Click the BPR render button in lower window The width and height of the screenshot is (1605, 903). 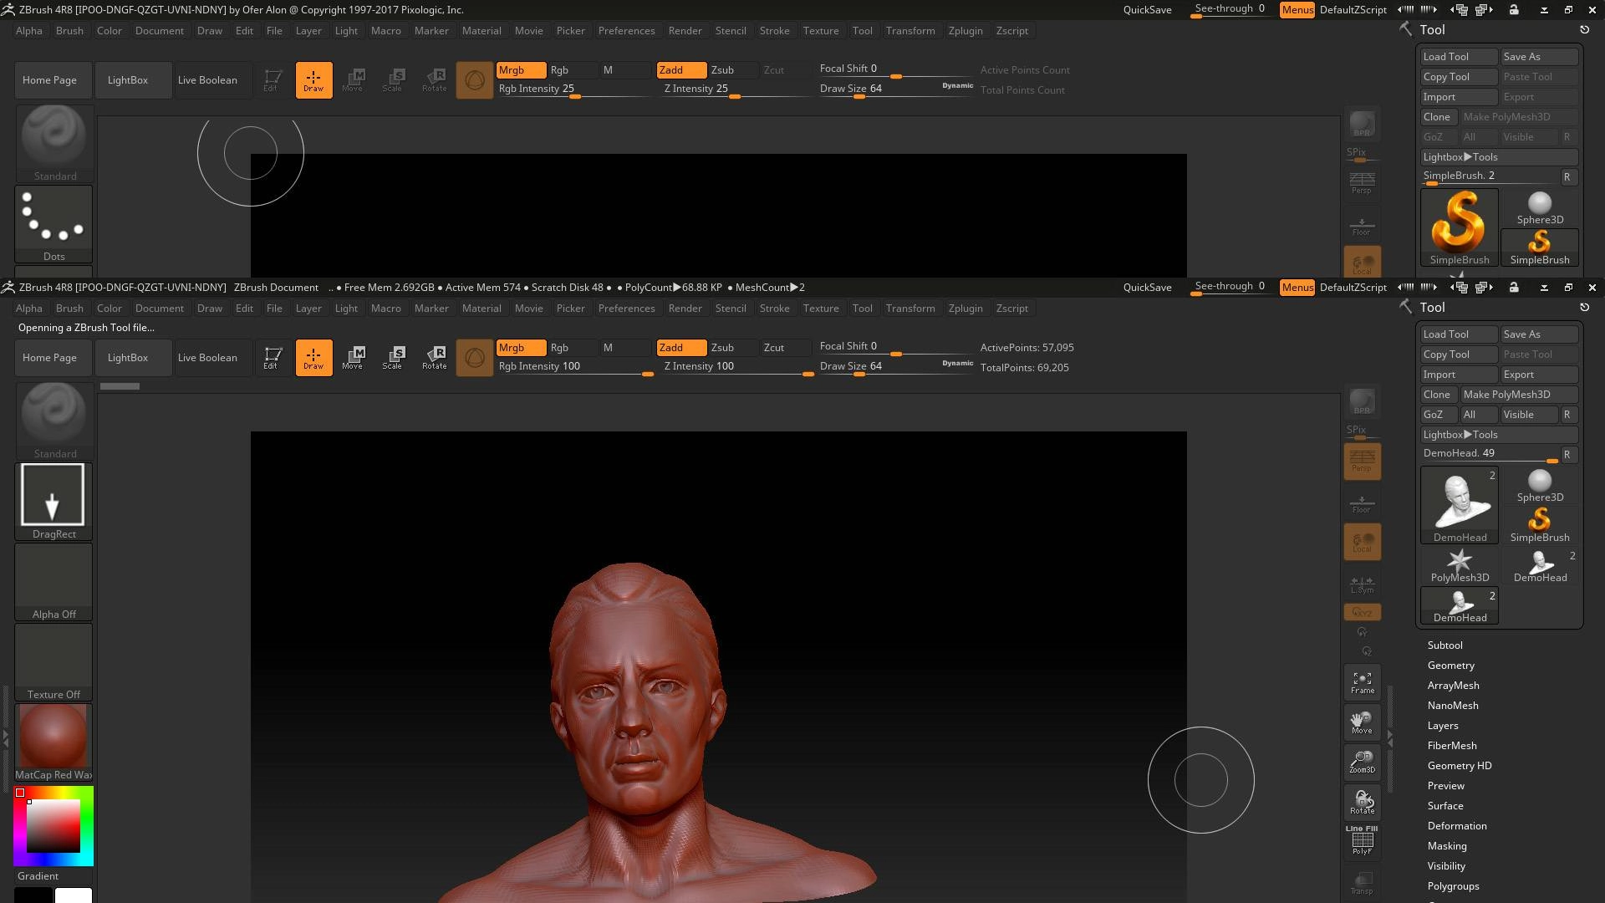1362,401
